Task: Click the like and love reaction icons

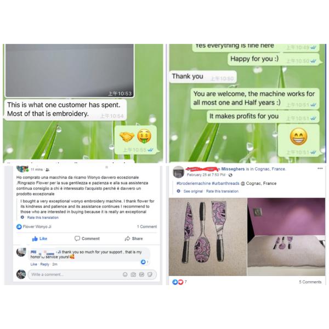Action: [x=178, y=282]
